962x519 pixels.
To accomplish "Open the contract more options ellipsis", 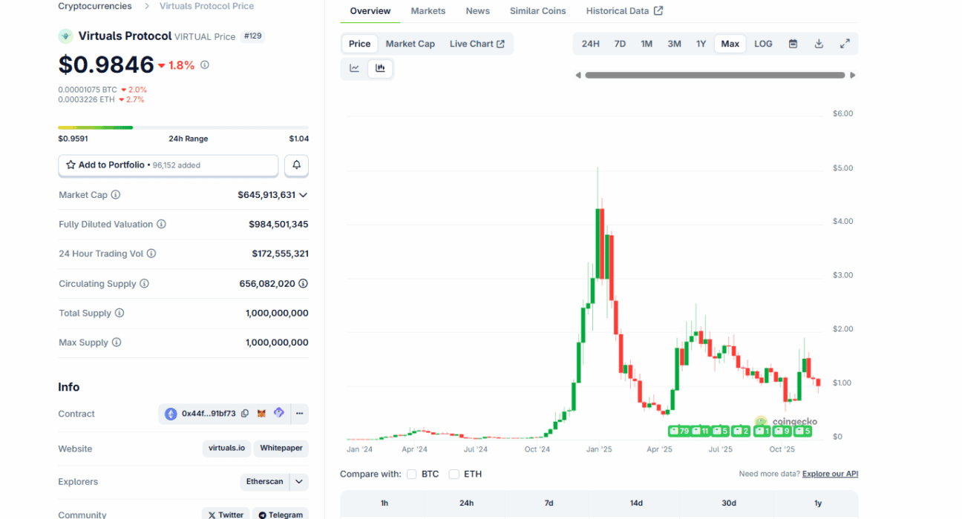I will (x=299, y=414).
